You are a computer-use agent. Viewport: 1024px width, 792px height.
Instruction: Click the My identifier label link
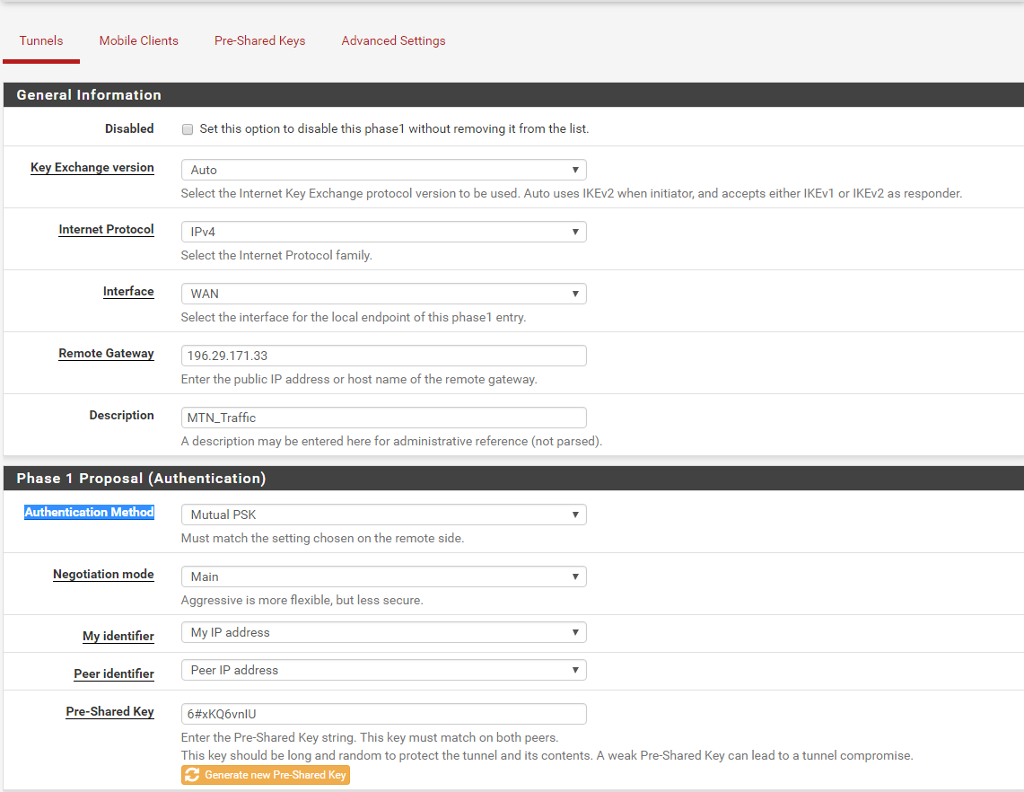point(118,637)
